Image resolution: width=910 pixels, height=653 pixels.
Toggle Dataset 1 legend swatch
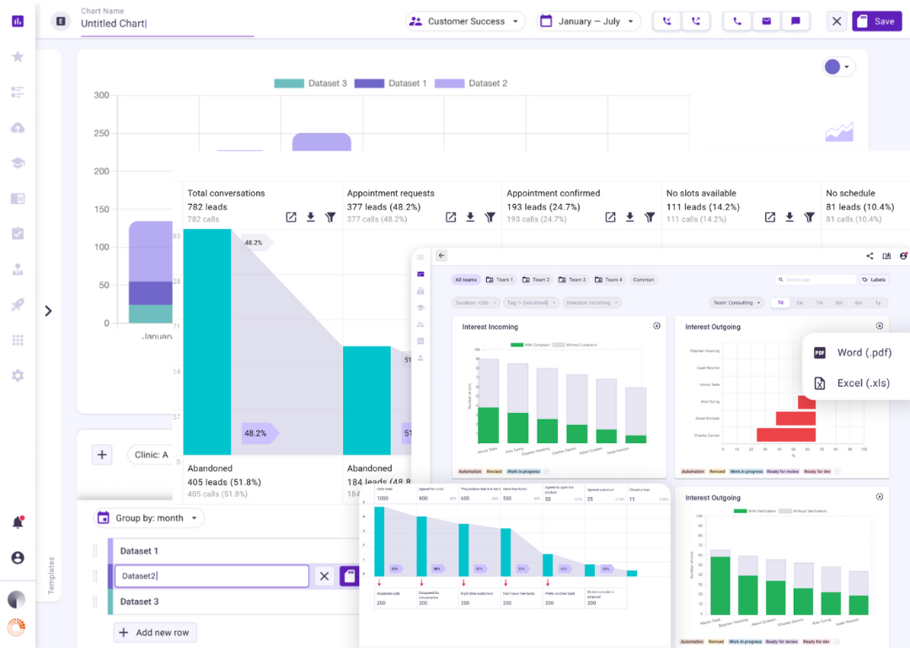coord(369,83)
